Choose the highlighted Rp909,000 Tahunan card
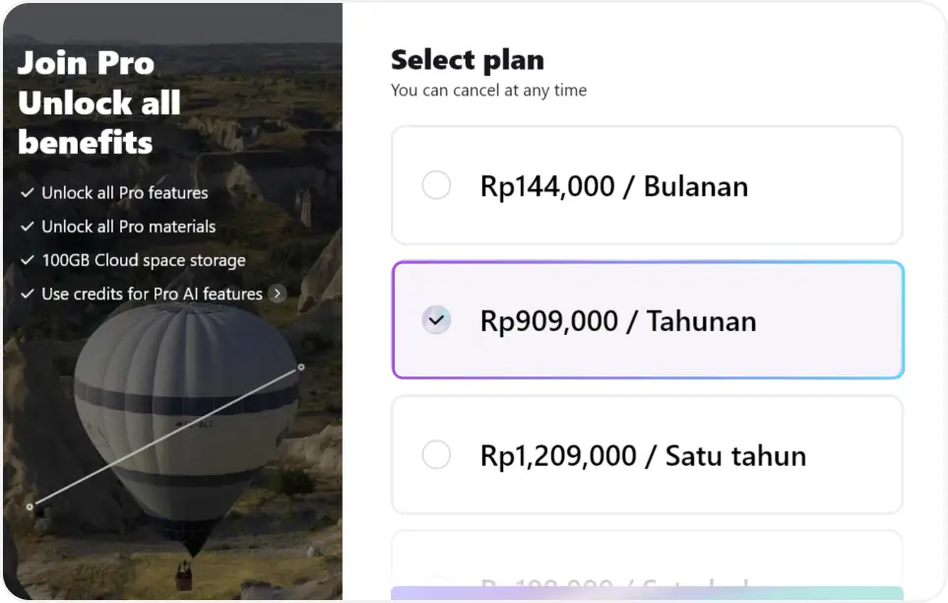 click(x=647, y=320)
